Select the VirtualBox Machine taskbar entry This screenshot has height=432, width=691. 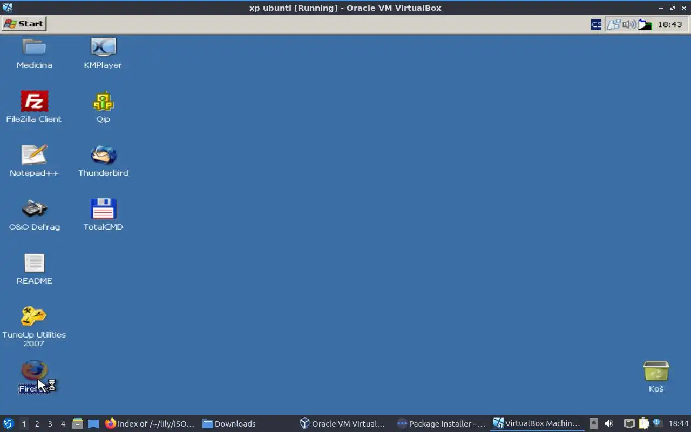[x=537, y=423]
